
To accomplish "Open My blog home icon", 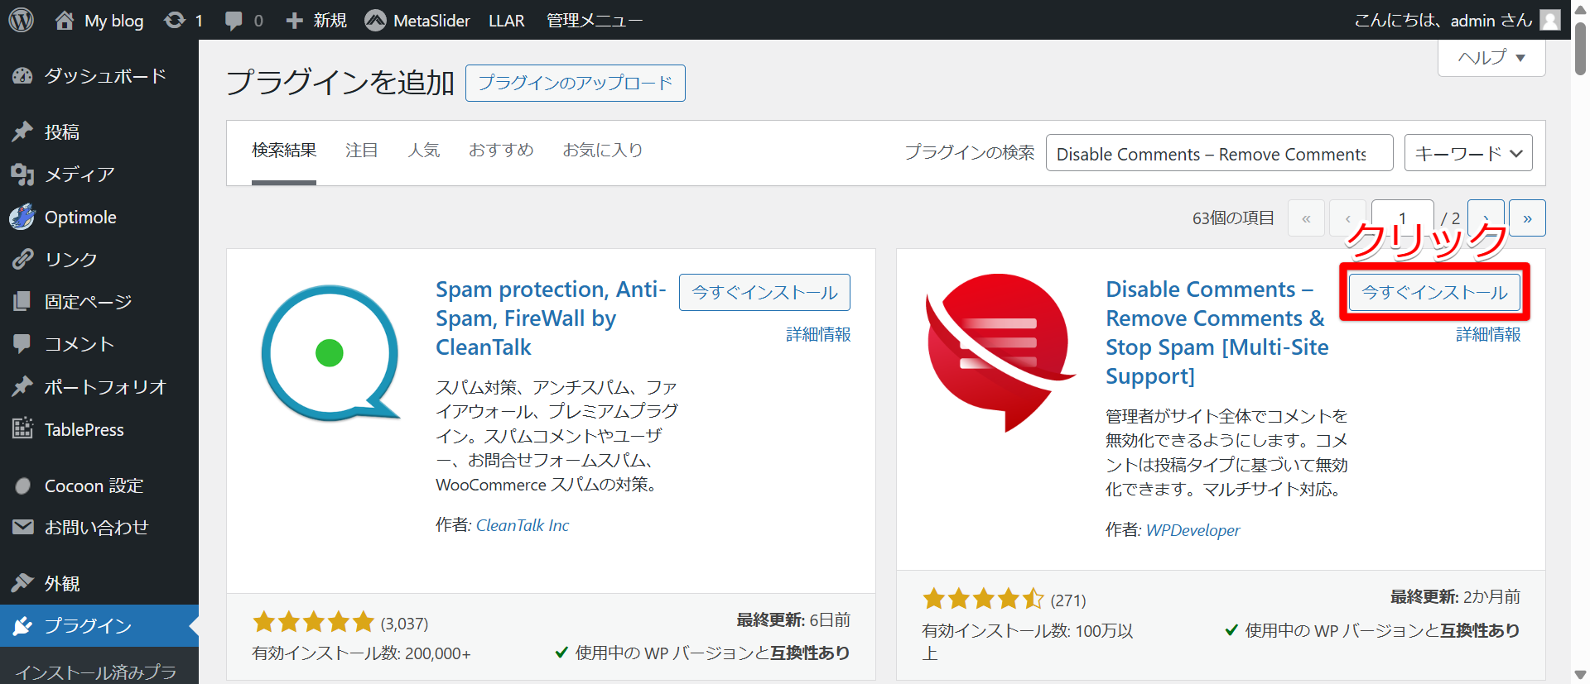I will coord(65,20).
